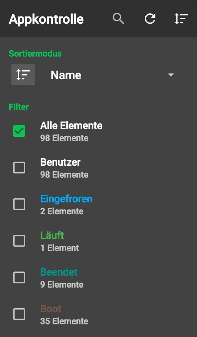Tap the sort icon in top bar
This screenshot has height=337, width=197.
(x=181, y=19)
